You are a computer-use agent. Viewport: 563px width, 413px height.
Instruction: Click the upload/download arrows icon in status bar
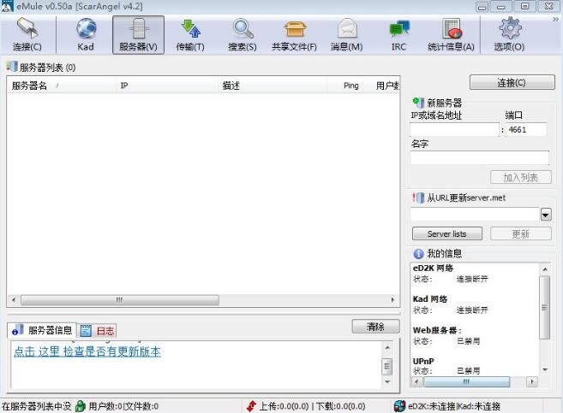pos(251,406)
